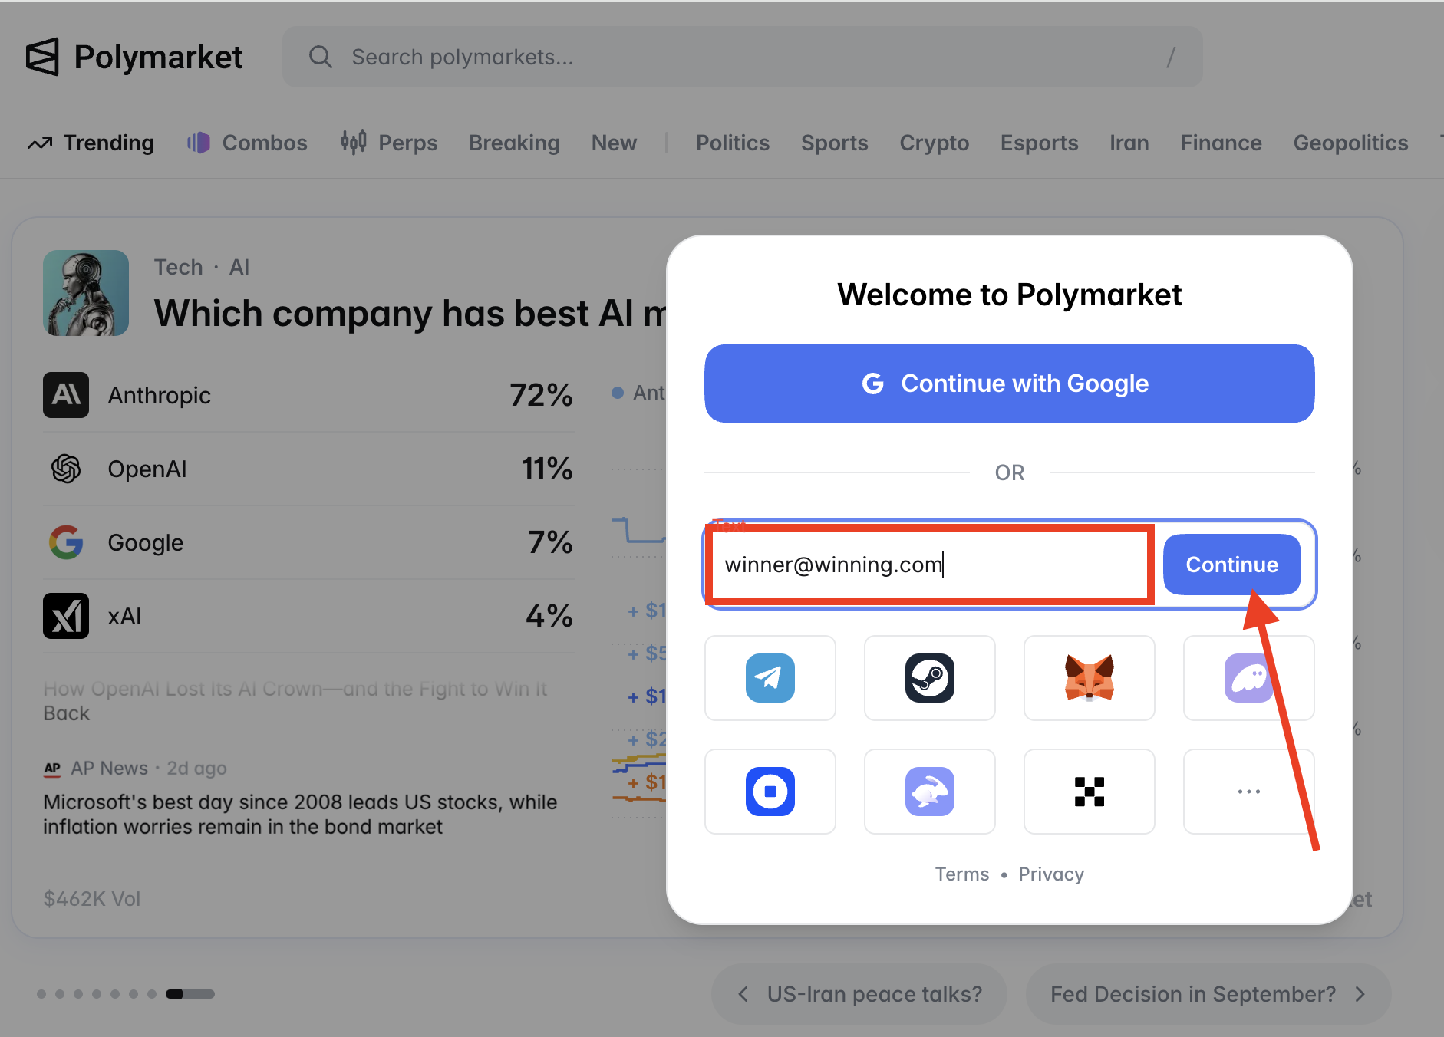Viewport: 1444px width, 1037px height.
Task: Select the Crypto category
Action: 935,143
